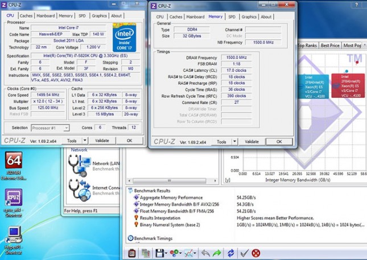
Task: Click the DRAM Frequency 1500.0 MHz value
Action: [236, 57]
